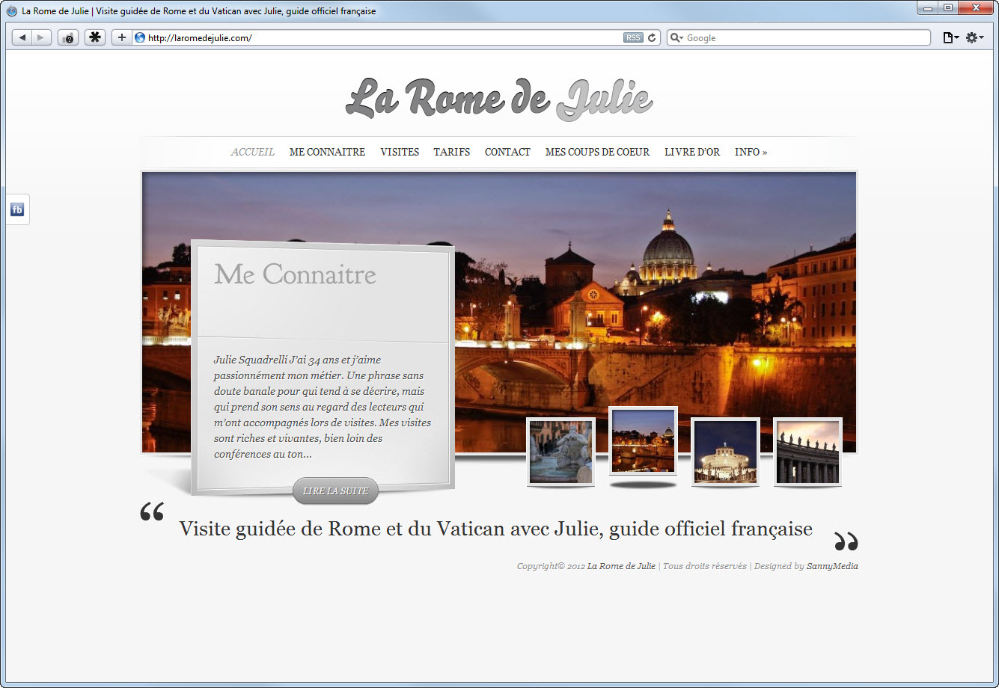Open the search engine magnifier dropdown

point(676,37)
